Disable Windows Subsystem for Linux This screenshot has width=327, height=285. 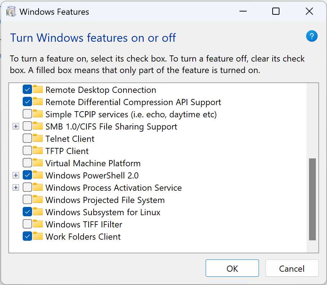click(x=27, y=212)
